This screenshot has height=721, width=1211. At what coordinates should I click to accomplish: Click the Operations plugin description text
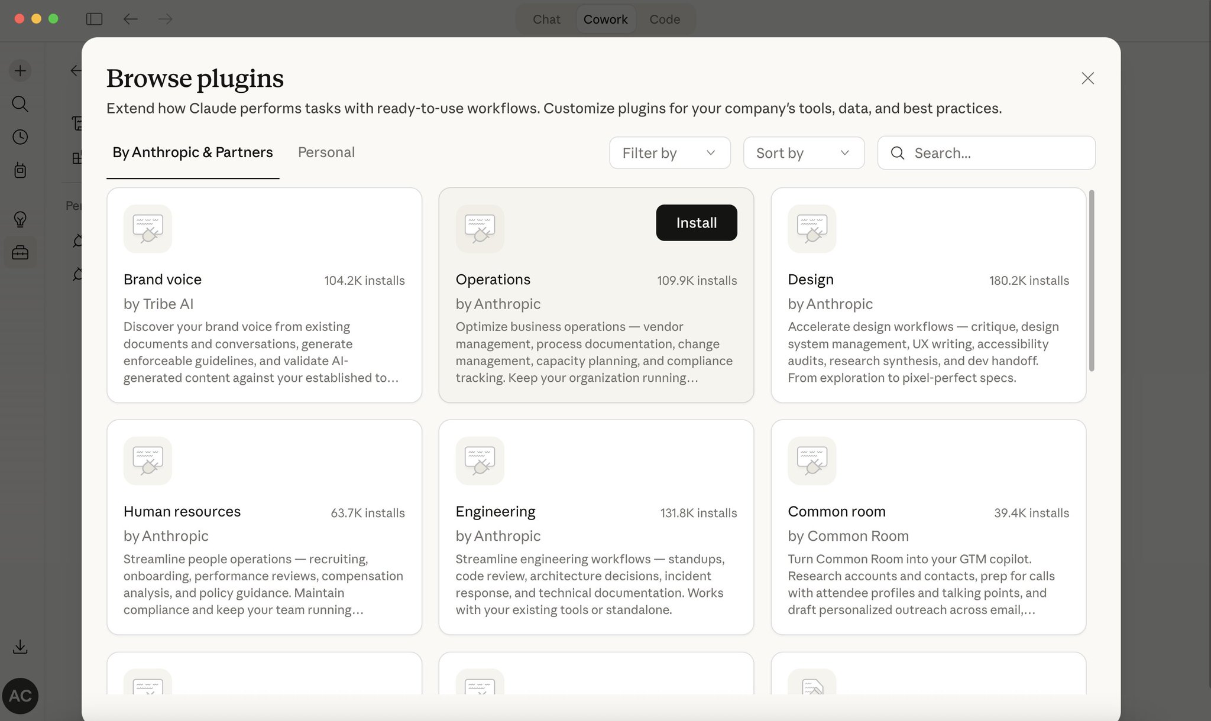[594, 352]
